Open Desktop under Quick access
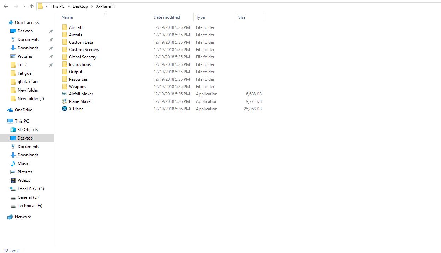Viewport: 441px width, 253px height. [25, 31]
